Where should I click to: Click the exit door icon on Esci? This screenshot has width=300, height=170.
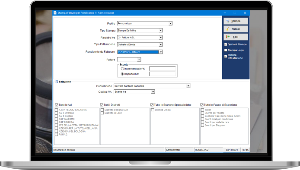228,37
